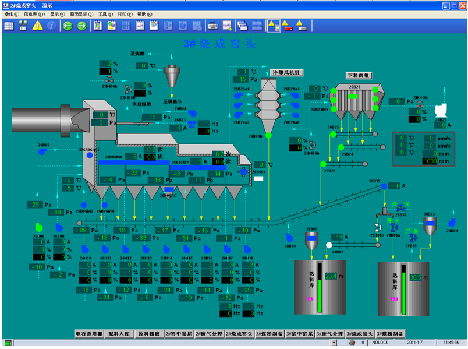Click blue cooler fan 26B20a1
Viewport: 468px width, 349px height.
coord(238,96)
